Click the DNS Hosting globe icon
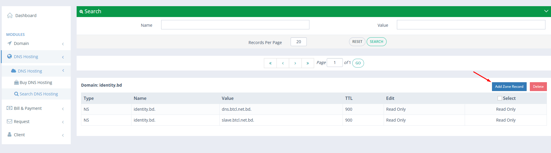Viewport: 551px width, 153px height. 9,56
